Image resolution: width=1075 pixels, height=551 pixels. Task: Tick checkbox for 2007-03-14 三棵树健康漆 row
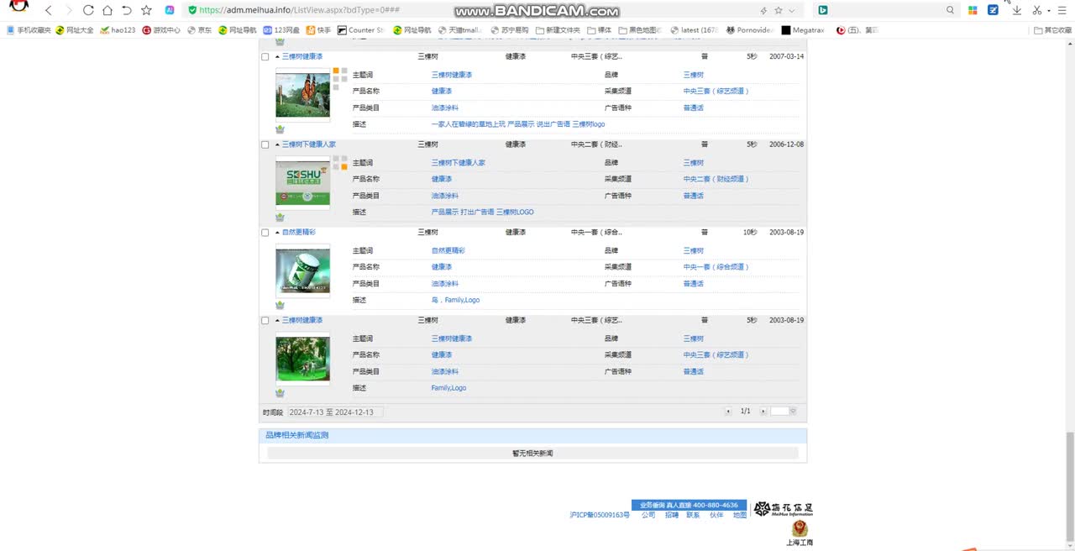click(265, 56)
